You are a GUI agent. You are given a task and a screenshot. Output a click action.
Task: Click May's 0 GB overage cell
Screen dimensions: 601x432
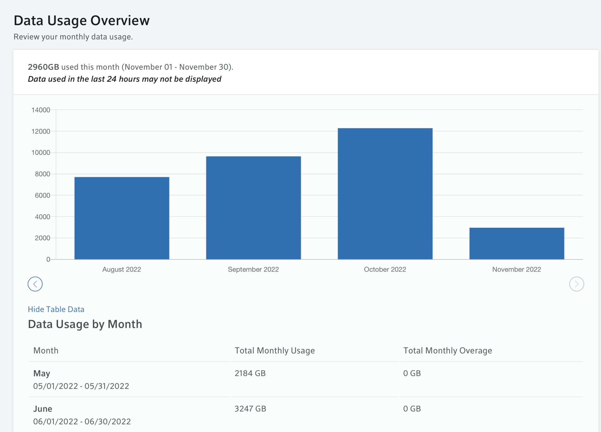point(412,373)
